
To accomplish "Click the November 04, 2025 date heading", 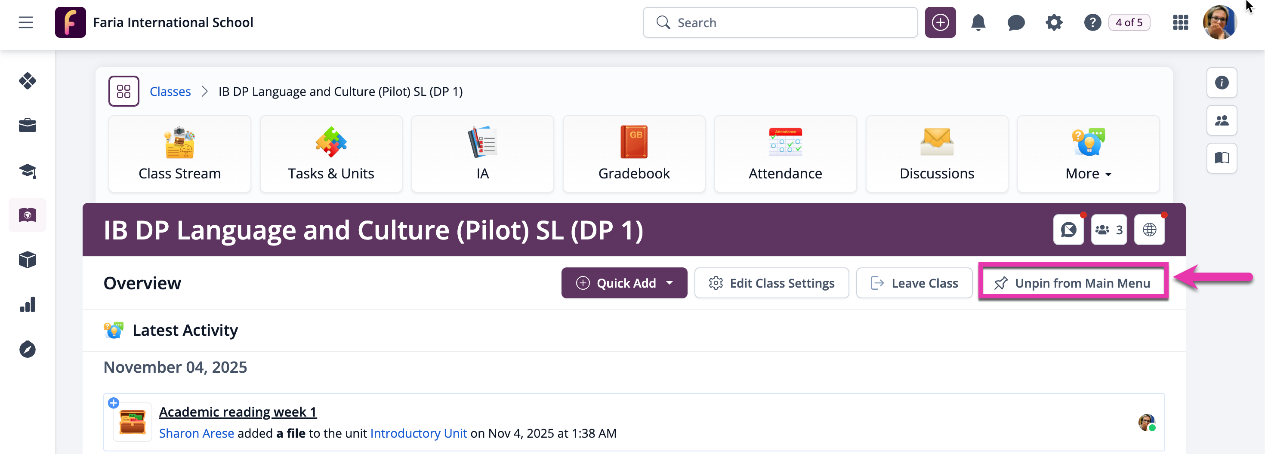I will 175,367.
